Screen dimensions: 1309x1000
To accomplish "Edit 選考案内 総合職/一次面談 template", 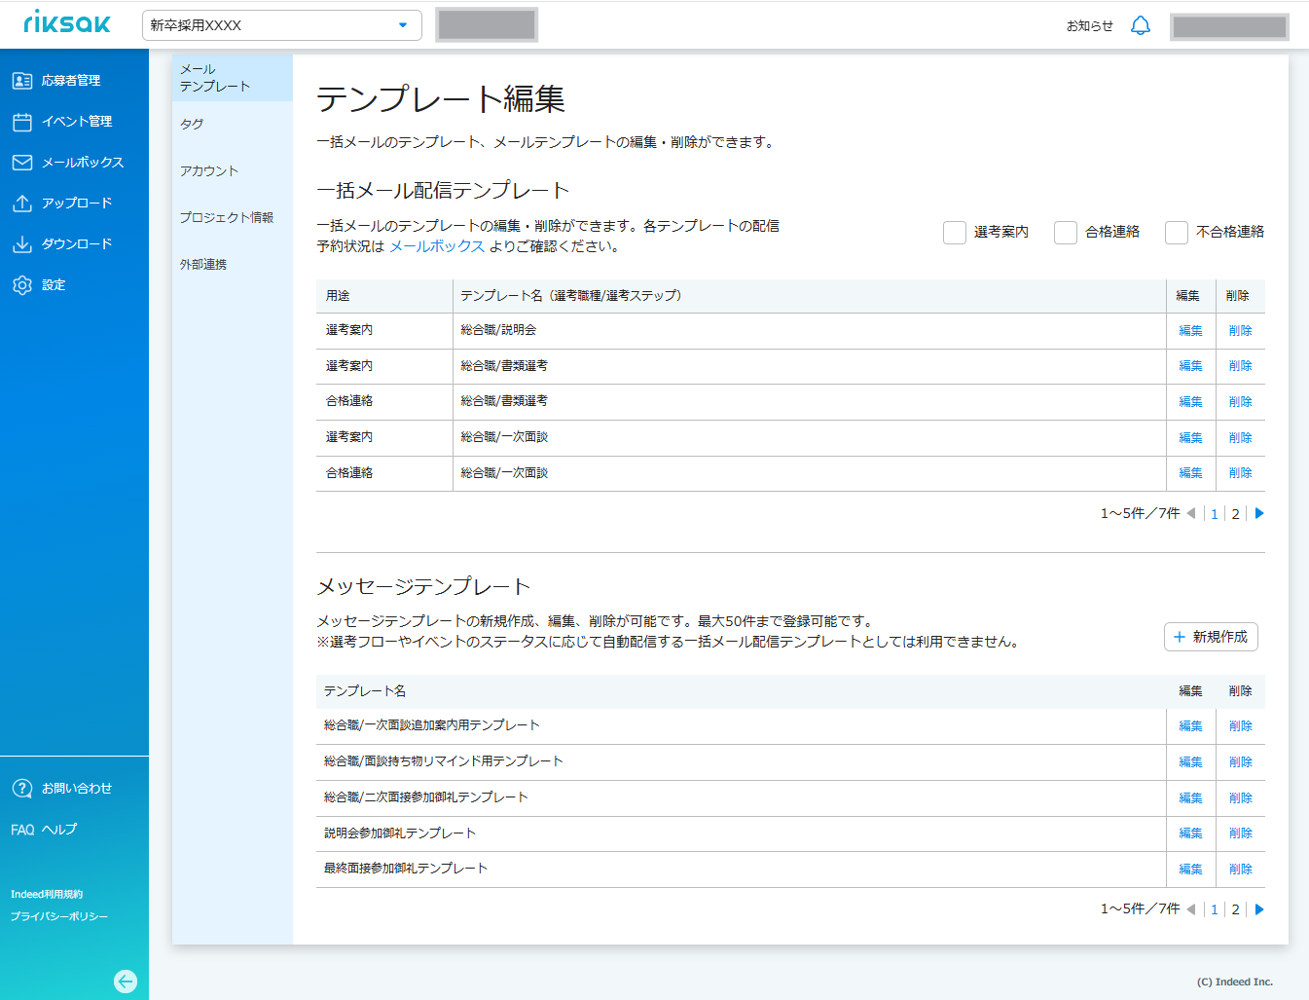I will [1190, 438].
